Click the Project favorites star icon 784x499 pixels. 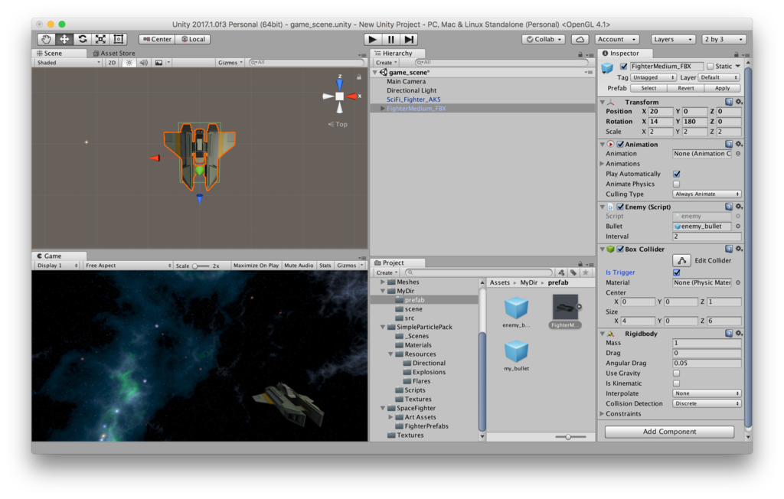click(x=586, y=272)
